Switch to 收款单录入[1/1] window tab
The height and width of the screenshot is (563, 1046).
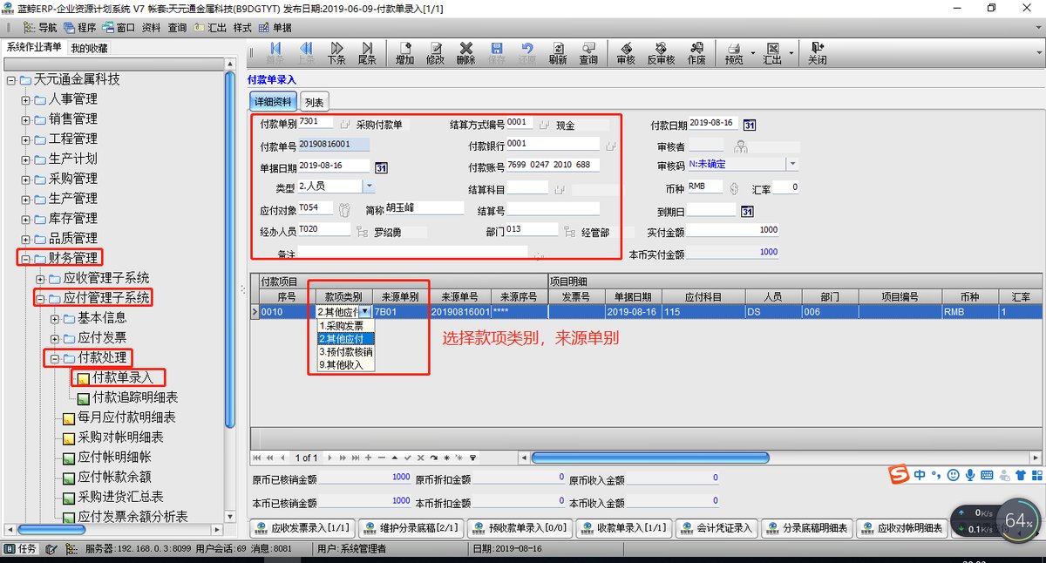coord(623,528)
